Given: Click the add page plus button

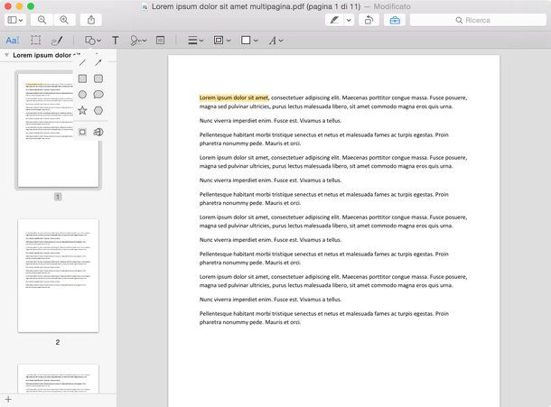Looking at the screenshot, I should coord(8,399).
